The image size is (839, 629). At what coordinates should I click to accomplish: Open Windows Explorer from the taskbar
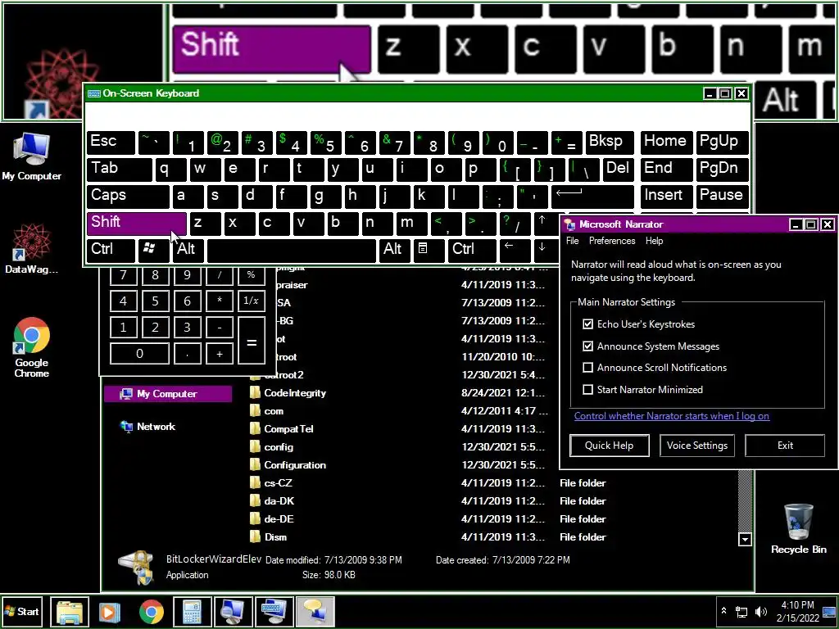70,611
